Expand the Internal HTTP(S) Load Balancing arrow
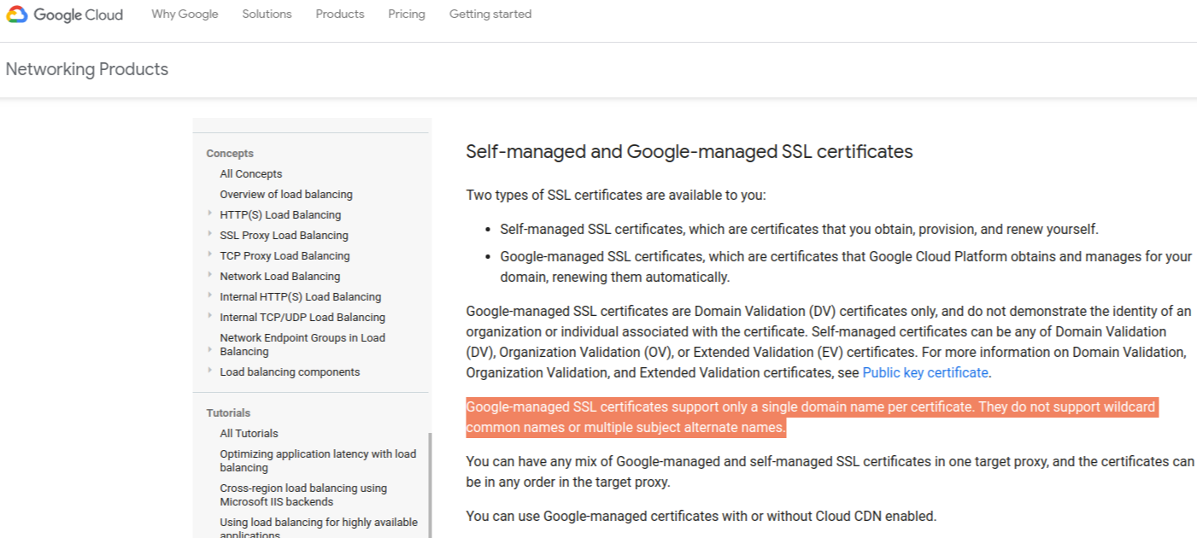 (209, 295)
